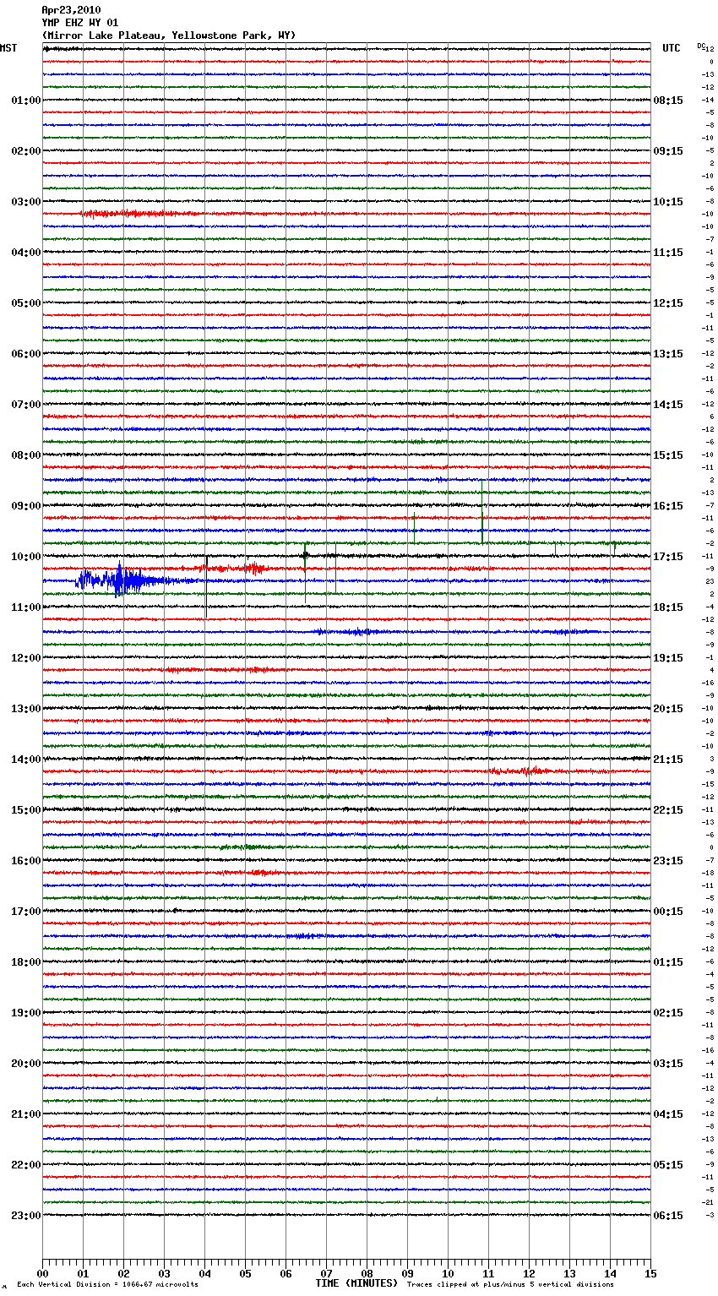Click the "01:00" MST hour label
Screen dimensions: 718x1296
pos(25,101)
